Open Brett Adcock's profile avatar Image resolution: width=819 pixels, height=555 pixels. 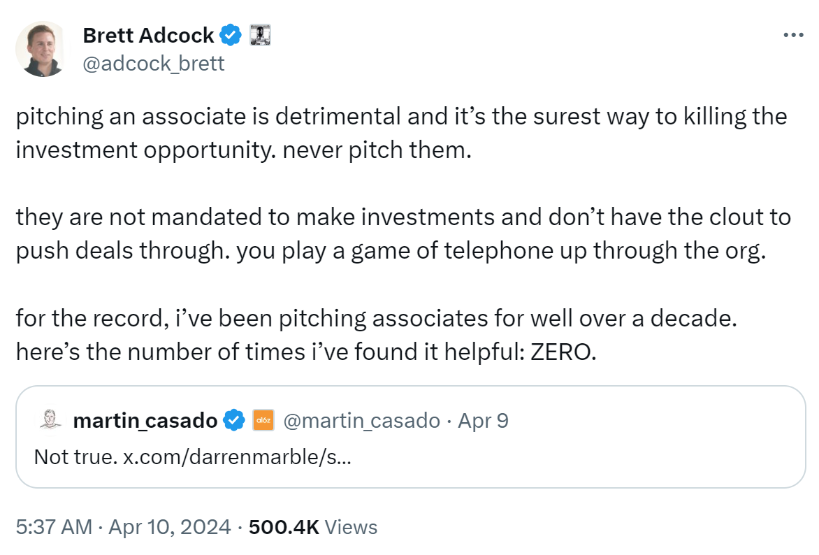point(43,49)
